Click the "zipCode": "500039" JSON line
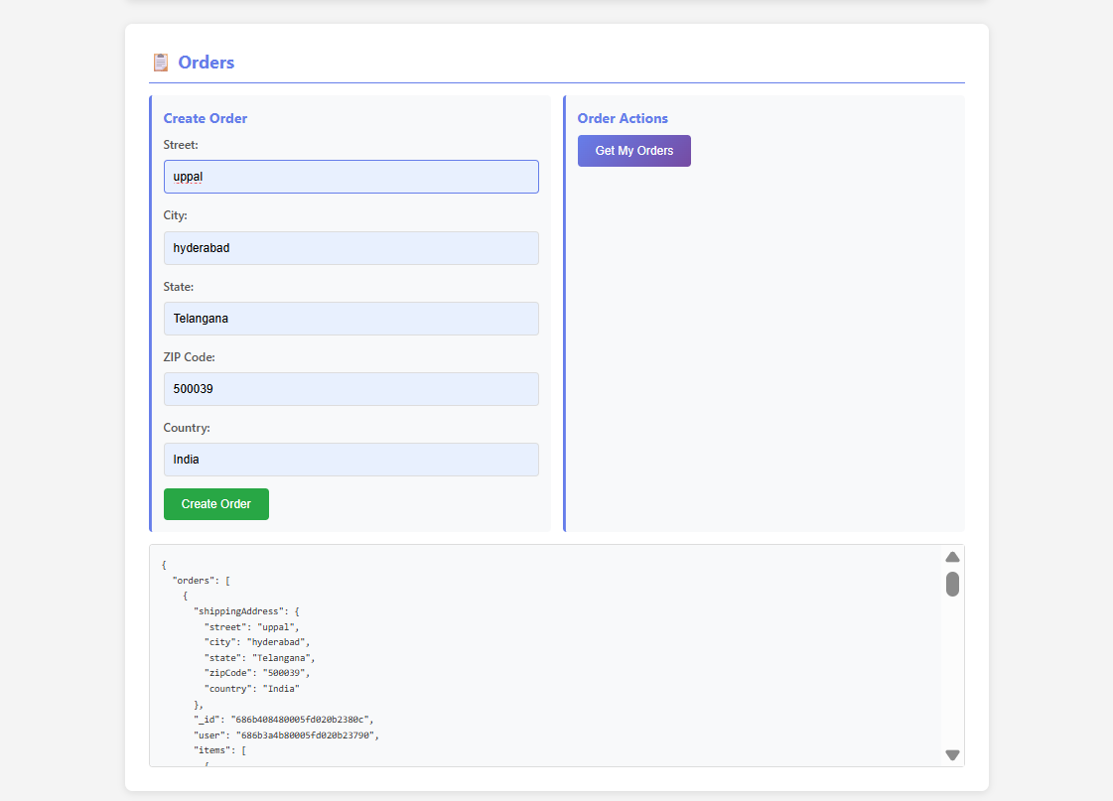Image resolution: width=1113 pixels, height=801 pixels. click(257, 673)
